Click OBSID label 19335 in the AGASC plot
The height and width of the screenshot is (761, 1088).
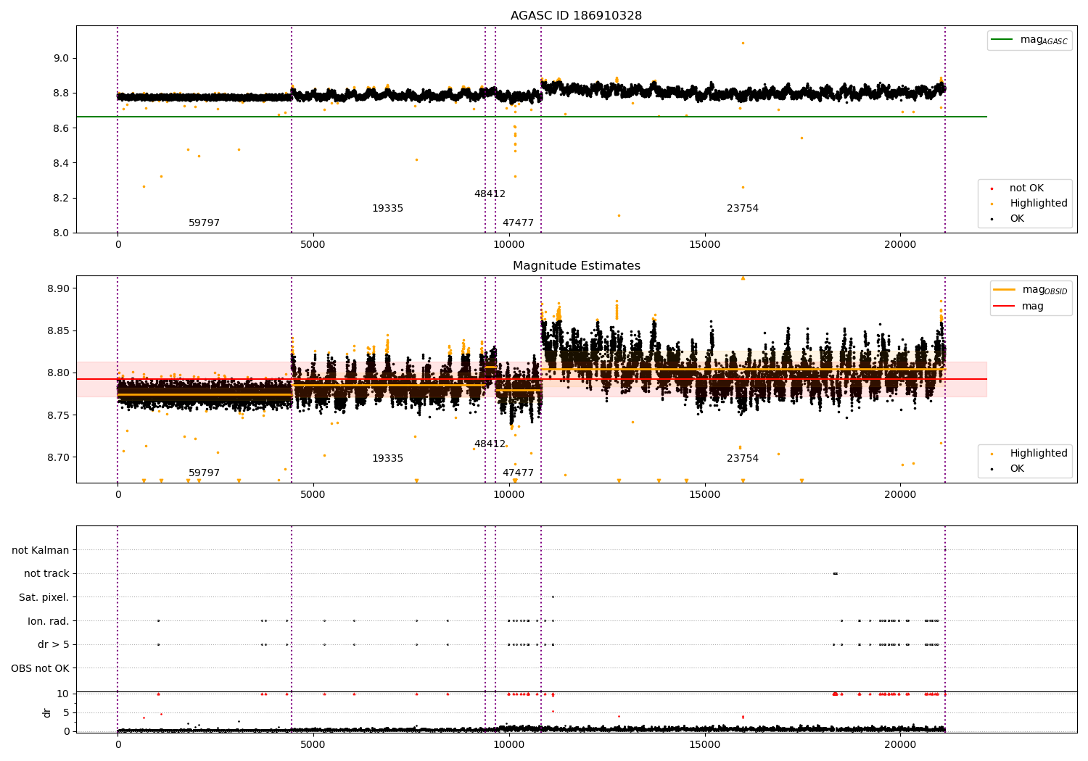[x=387, y=209]
